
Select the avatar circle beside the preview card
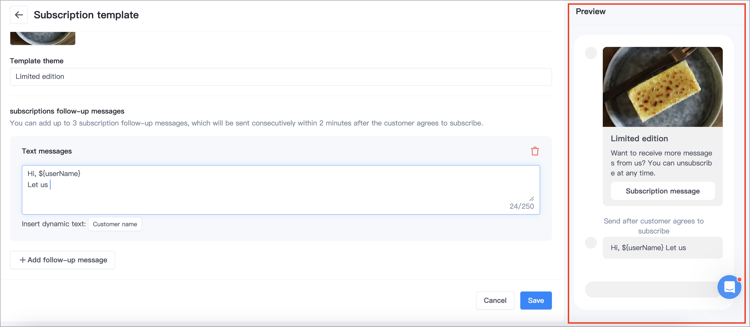pos(591,53)
